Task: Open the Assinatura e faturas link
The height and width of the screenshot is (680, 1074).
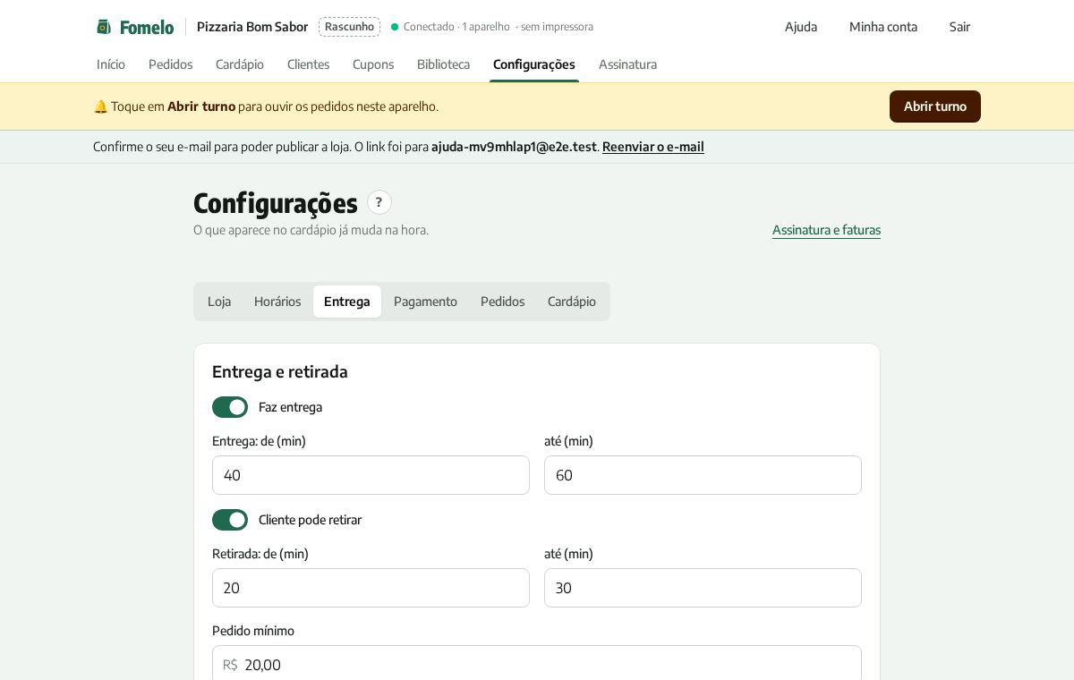Action: click(826, 230)
